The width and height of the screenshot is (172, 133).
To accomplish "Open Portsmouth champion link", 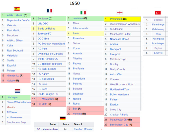I will (x=116, y=19).
